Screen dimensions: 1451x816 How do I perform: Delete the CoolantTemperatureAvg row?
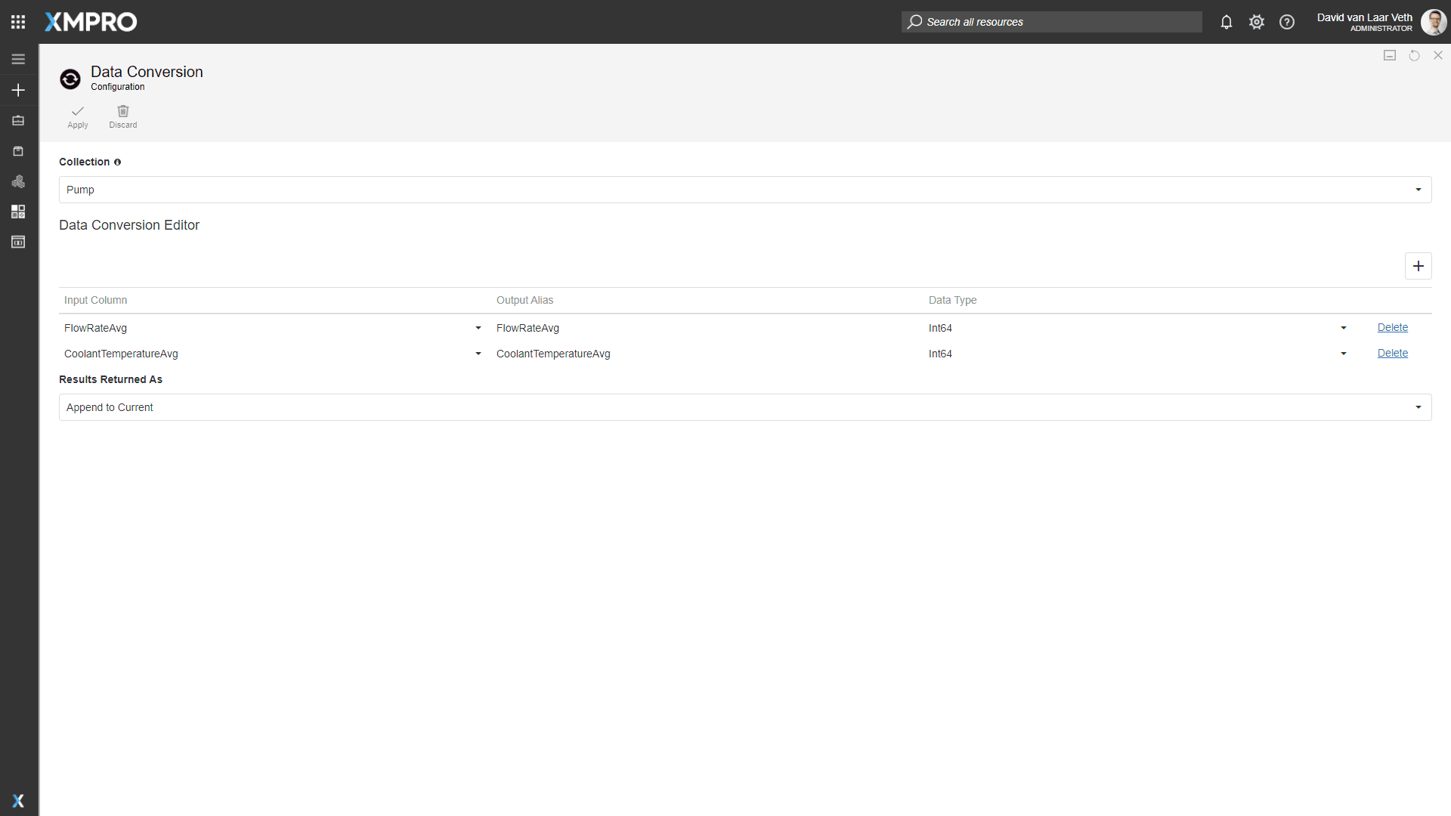pyautogui.click(x=1392, y=353)
